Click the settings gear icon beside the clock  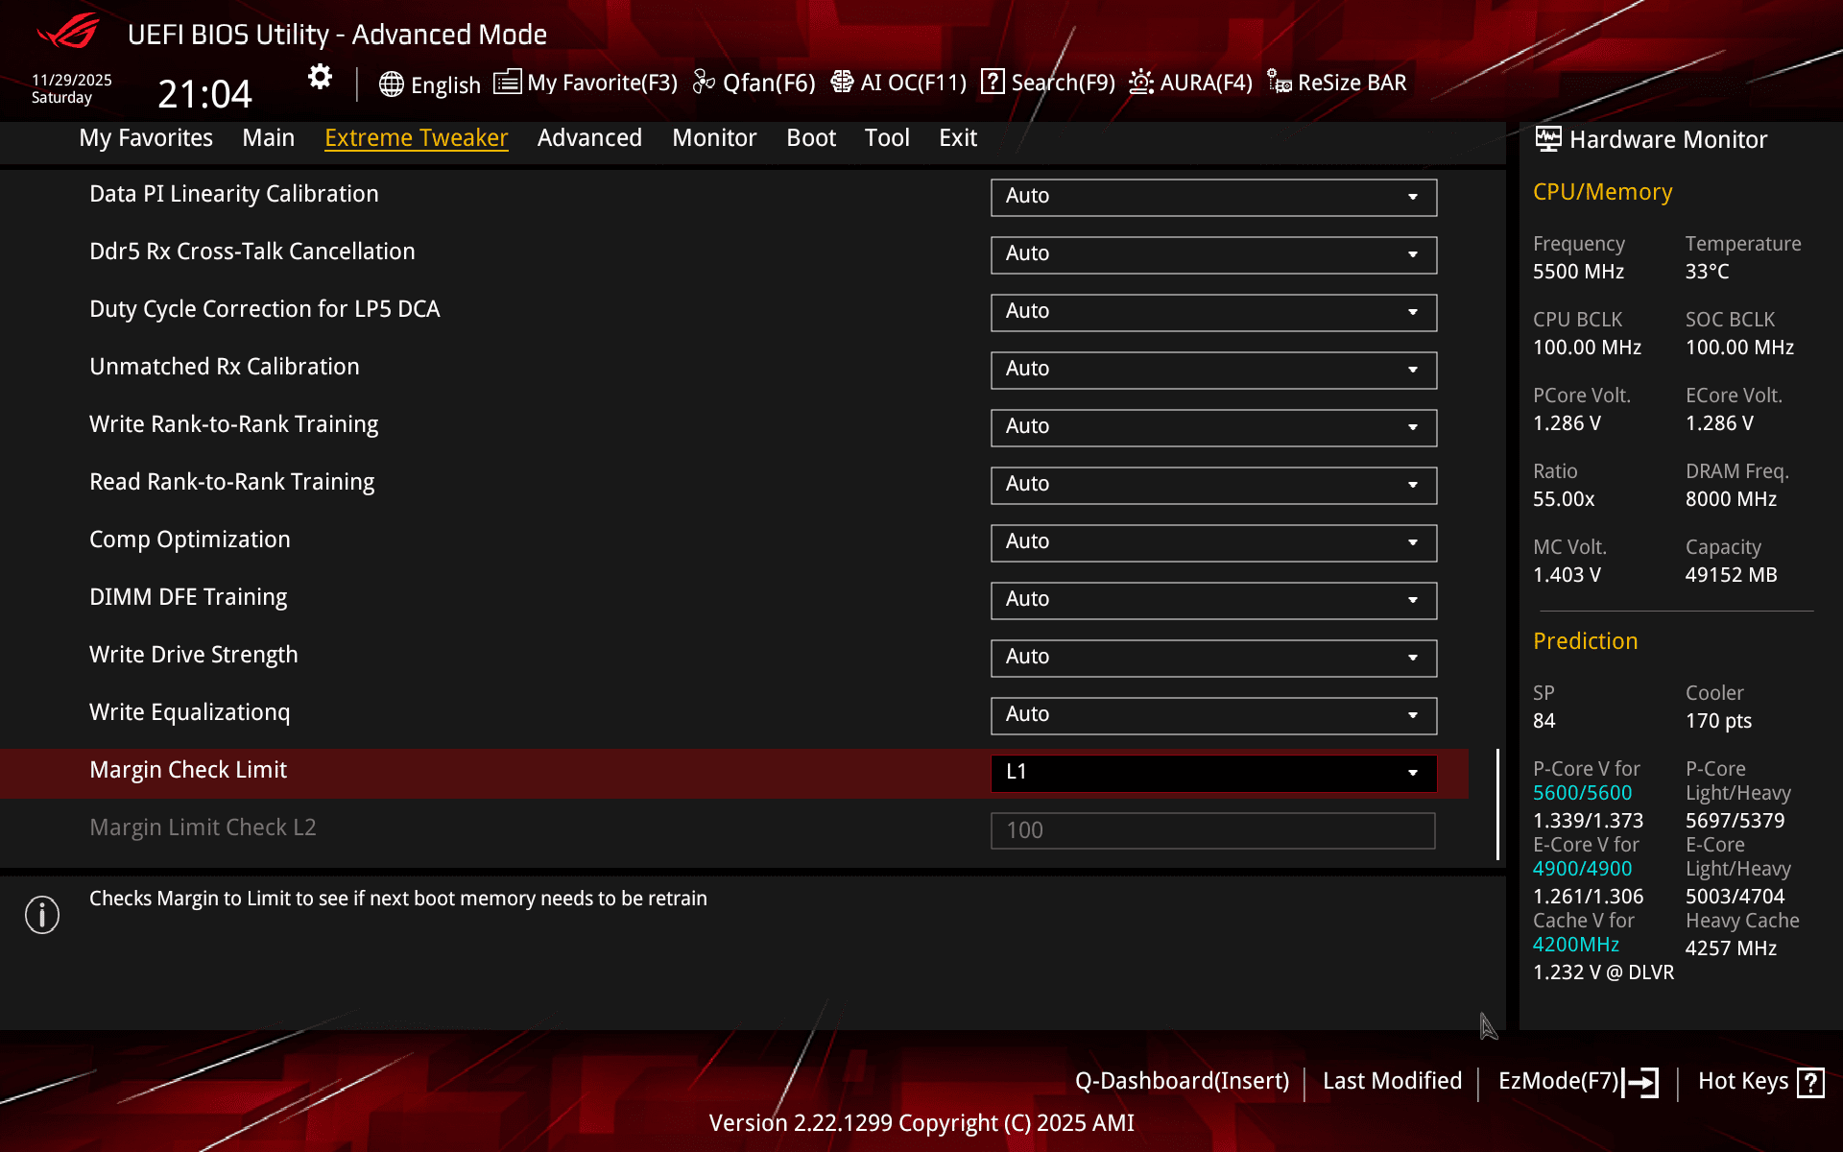[320, 77]
